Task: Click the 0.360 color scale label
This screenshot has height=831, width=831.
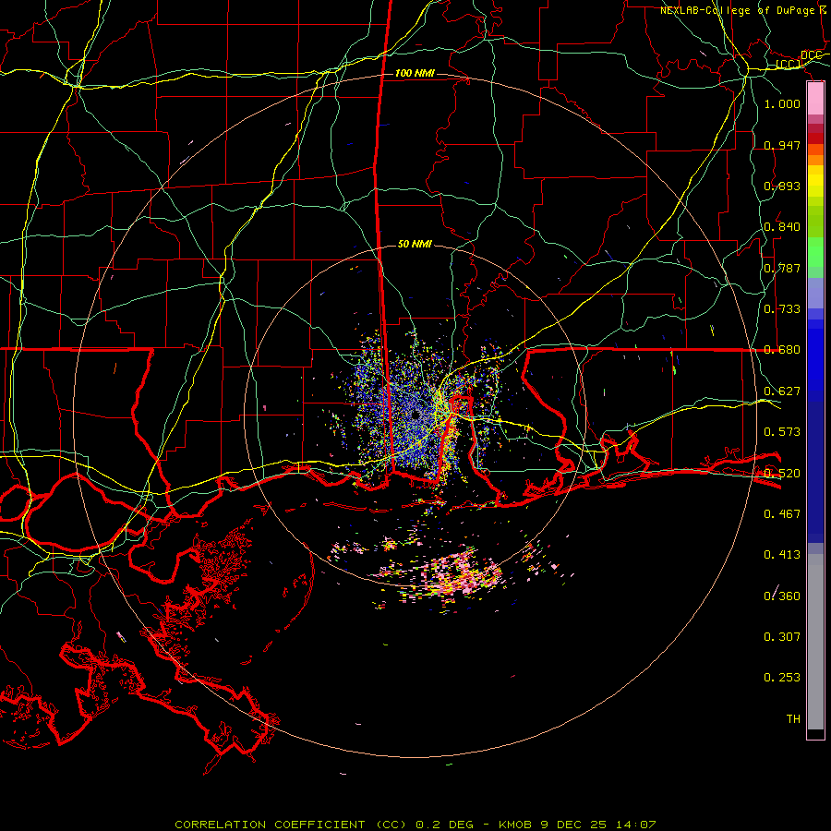Action: 782,596
